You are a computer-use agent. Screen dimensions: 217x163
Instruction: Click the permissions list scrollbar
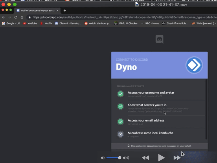tap(206, 109)
